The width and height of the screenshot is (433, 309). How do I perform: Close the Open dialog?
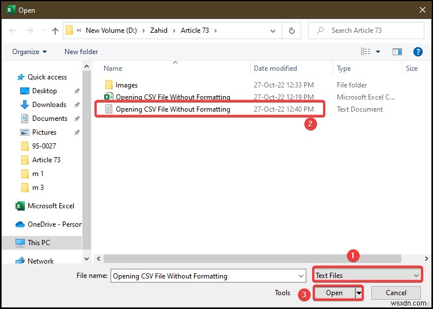422,10
